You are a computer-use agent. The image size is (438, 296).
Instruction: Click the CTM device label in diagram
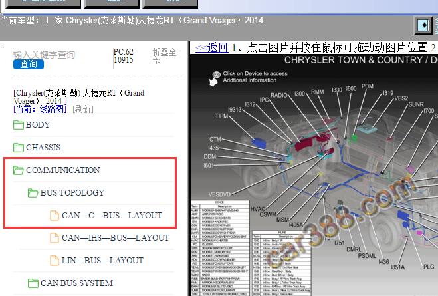pos(215,139)
